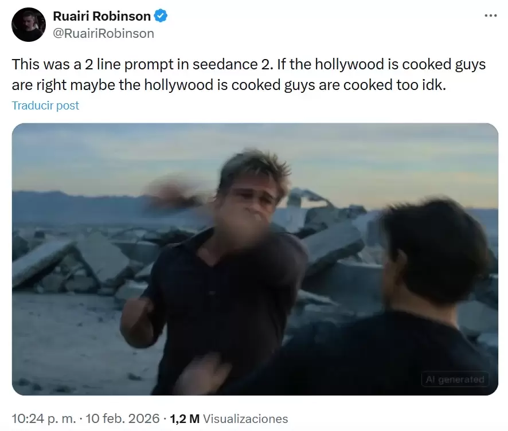Image resolution: width=508 pixels, height=431 pixels.
Task: Click the Visualizaciones label
Action: coord(245,419)
